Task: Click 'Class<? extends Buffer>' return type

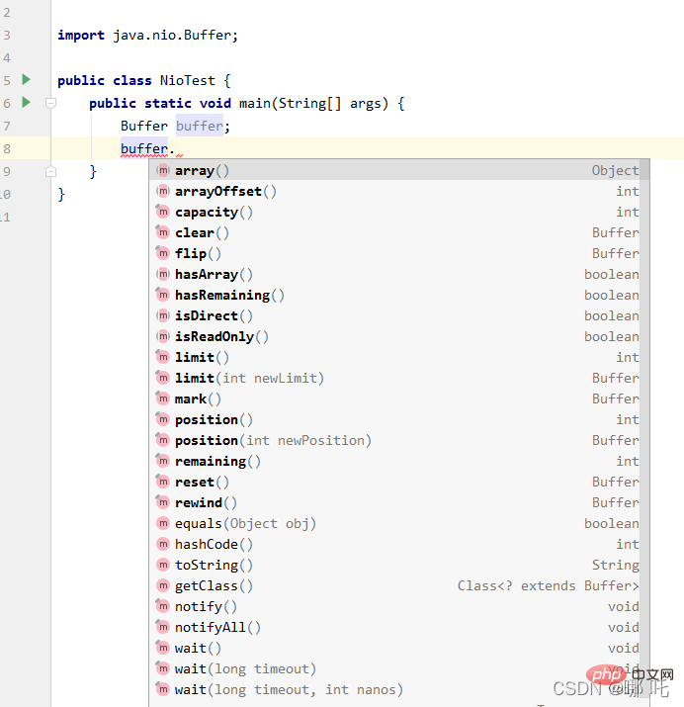Action: pyautogui.click(x=548, y=585)
